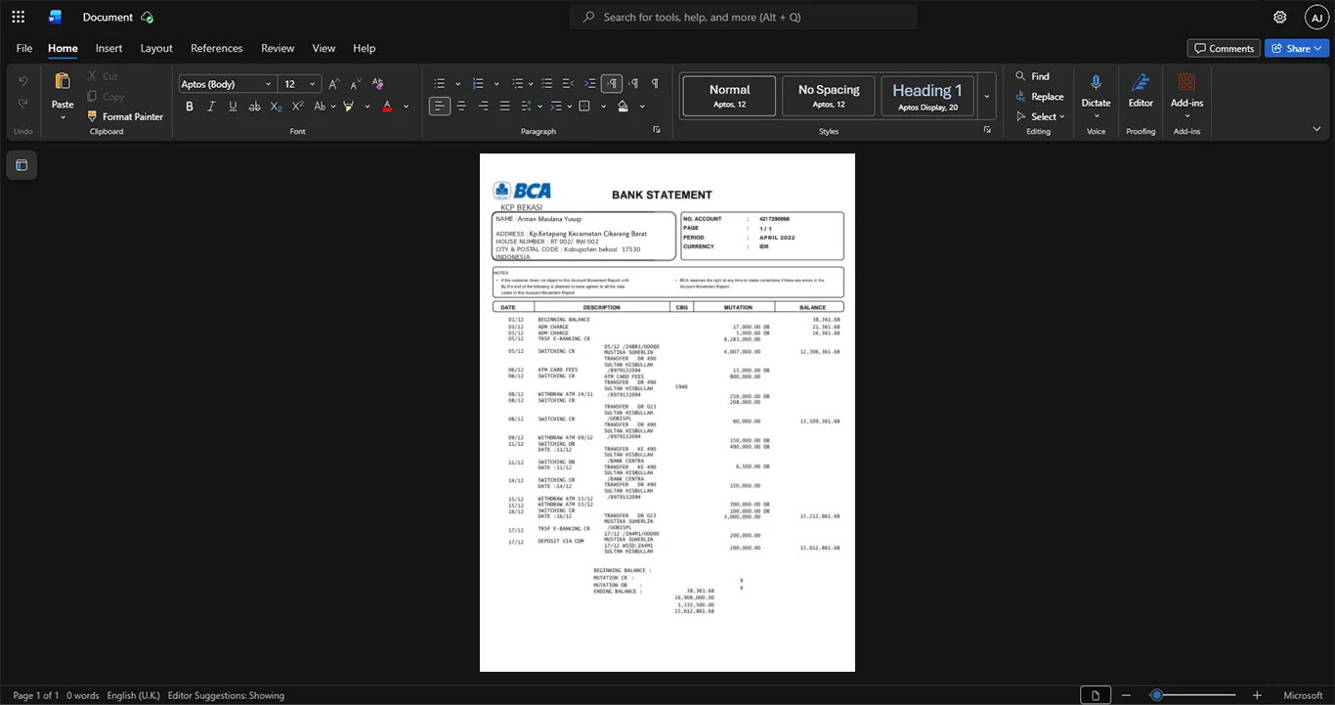
Task: Apply superscript formatting
Action: [x=297, y=106]
